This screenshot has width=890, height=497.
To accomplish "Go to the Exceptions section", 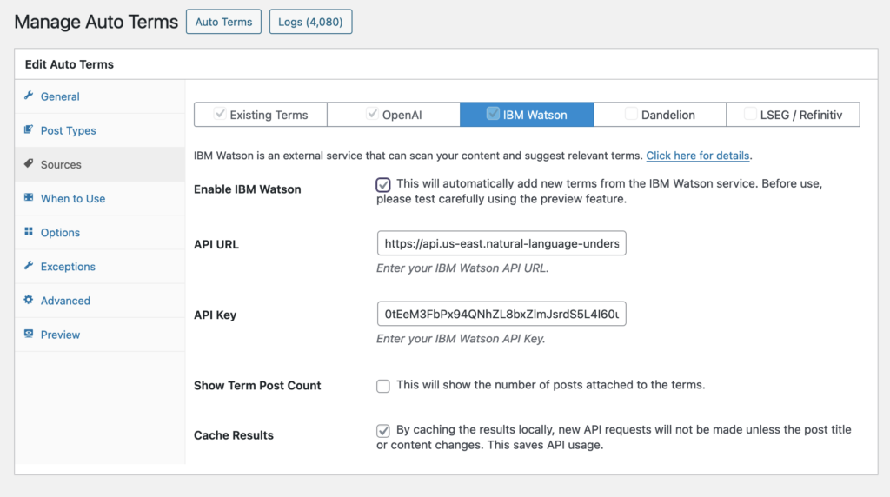I will click(100, 267).
